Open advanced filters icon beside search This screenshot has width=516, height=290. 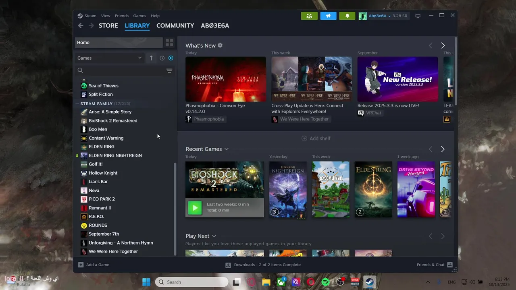pyautogui.click(x=169, y=70)
